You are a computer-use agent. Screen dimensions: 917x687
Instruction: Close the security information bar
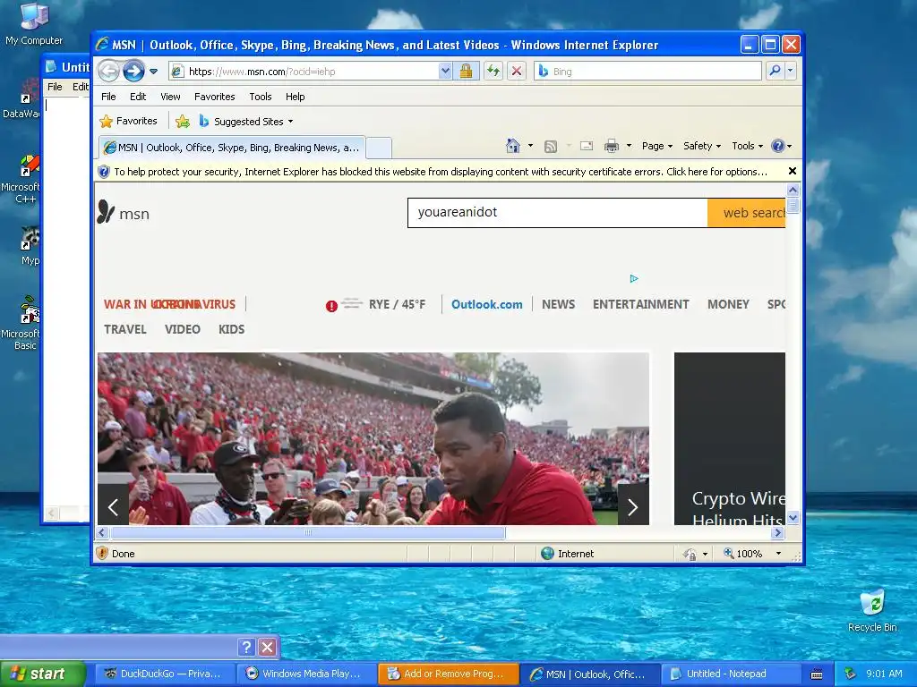793,171
